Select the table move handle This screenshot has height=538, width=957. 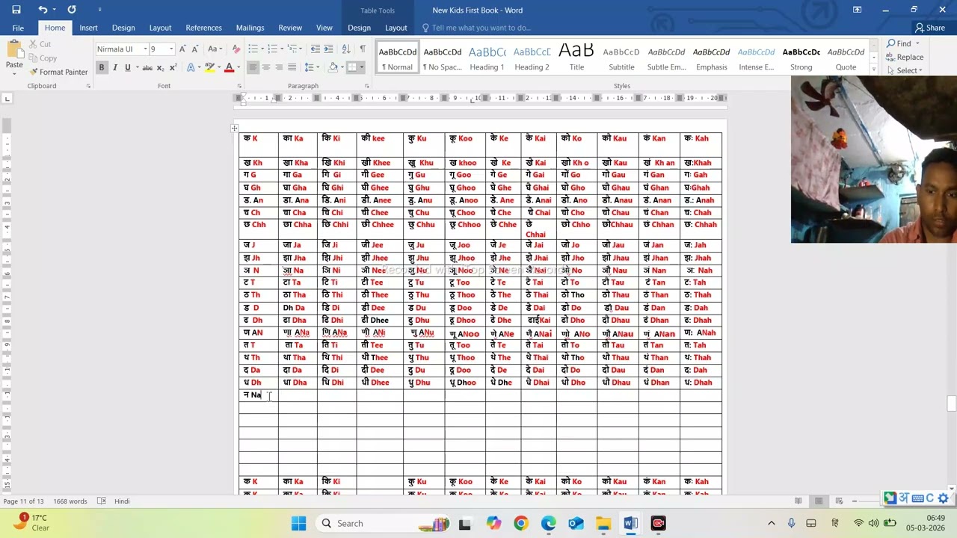pos(234,128)
